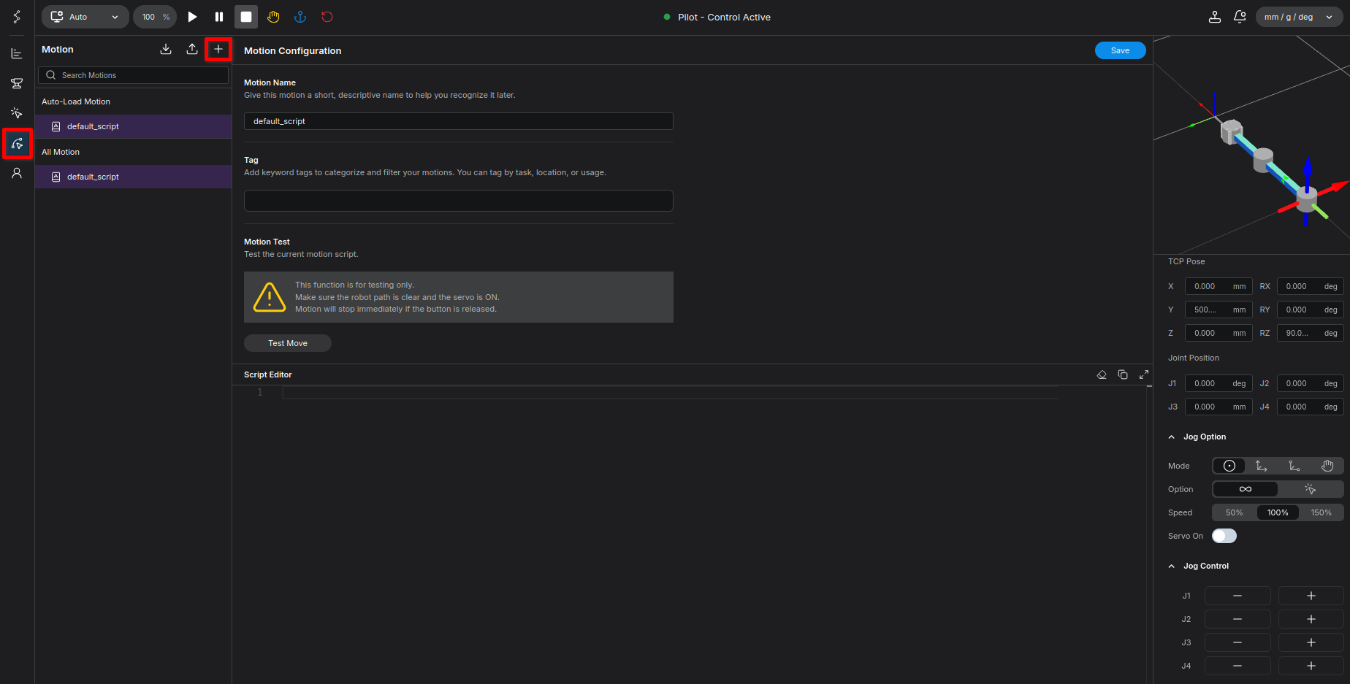Open the Auto mode dropdown

click(x=85, y=17)
